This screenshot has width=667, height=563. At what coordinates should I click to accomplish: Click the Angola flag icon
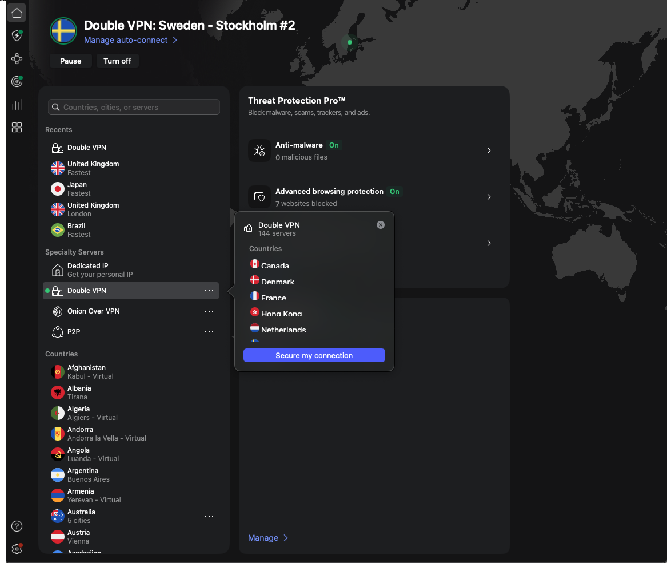tap(57, 454)
